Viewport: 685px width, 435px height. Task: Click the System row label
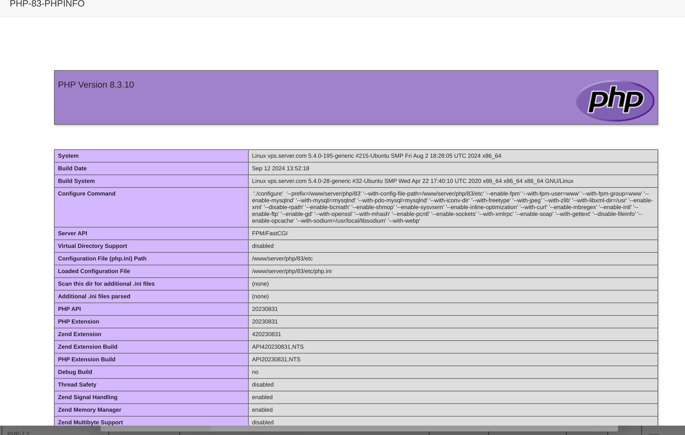[68, 156]
